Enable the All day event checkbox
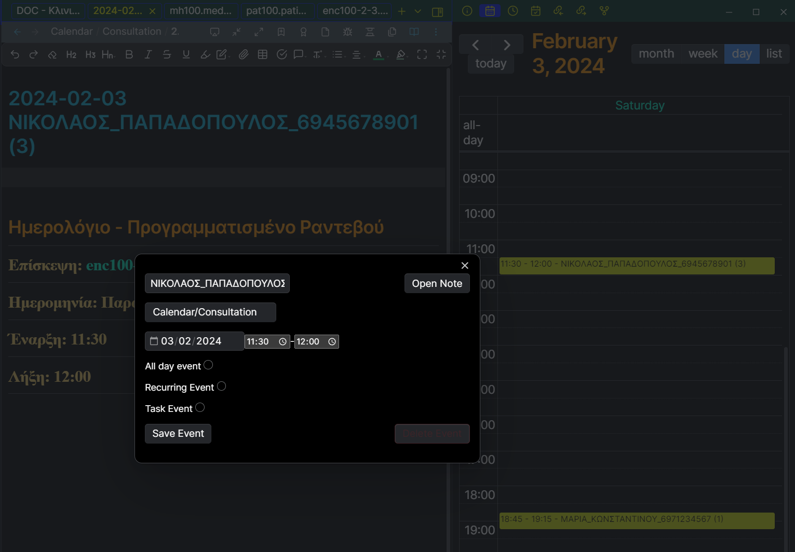Screen dimensions: 795x552 point(208,365)
